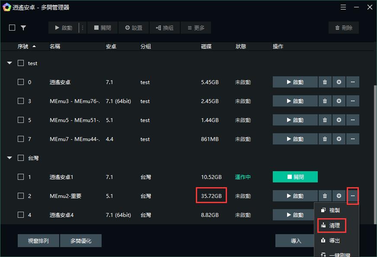Open the 更多 dropdown in toolbar
The width and height of the screenshot is (377, 257).
coord(195,27)
